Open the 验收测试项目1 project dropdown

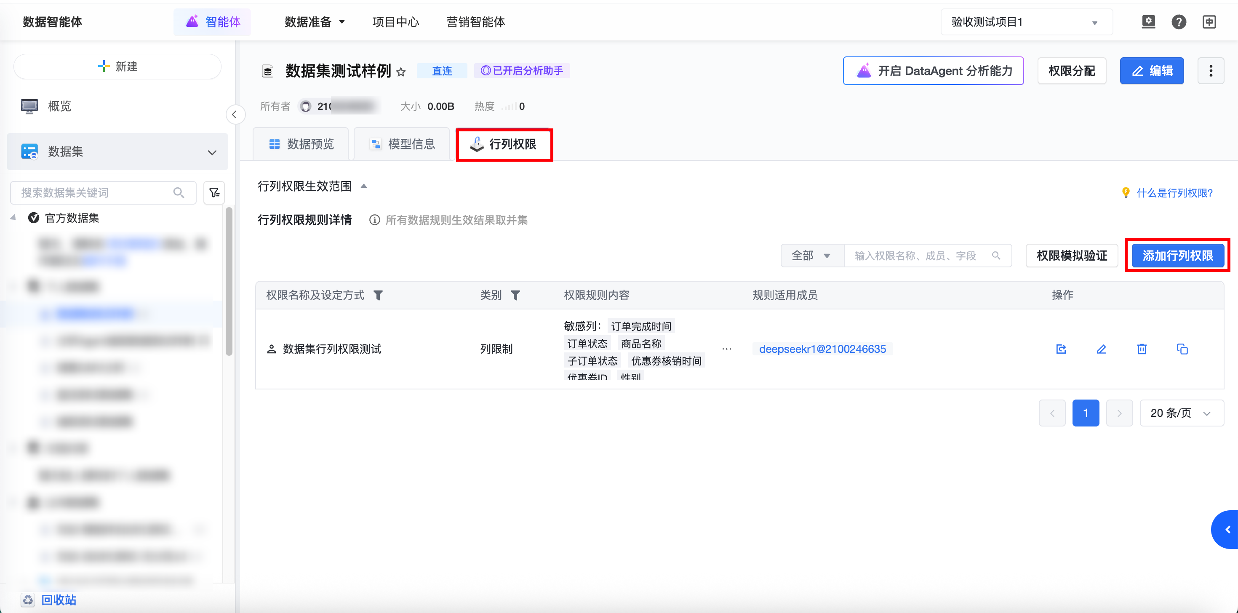(x=1026, y=22)
